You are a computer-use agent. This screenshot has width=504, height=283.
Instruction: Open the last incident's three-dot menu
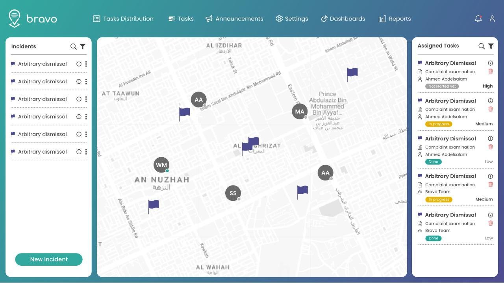[x=86, y=152]
